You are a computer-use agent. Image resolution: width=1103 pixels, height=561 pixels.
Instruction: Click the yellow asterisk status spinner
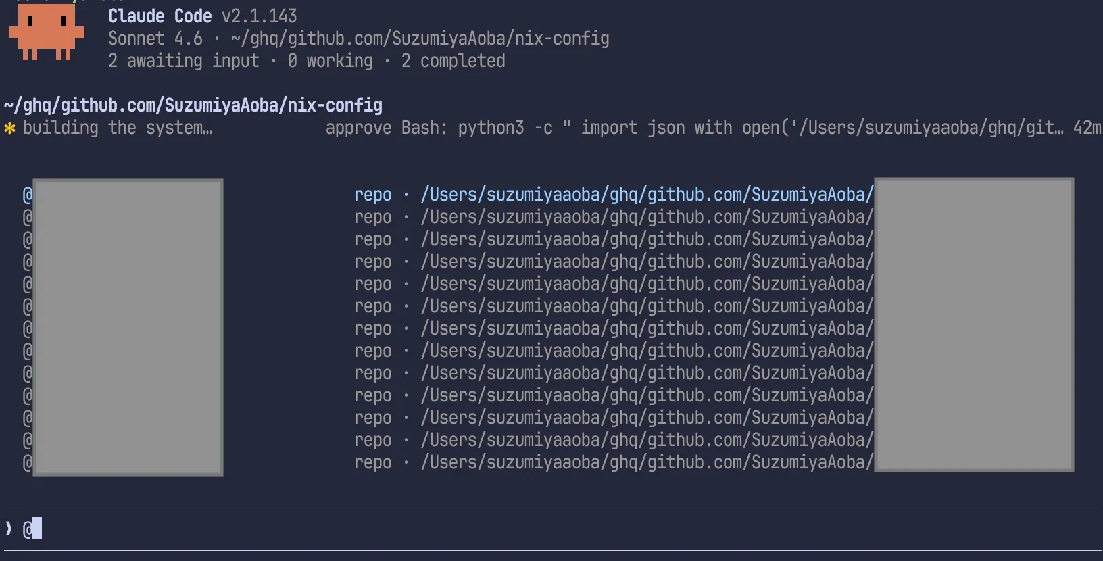tap(9, 128)
